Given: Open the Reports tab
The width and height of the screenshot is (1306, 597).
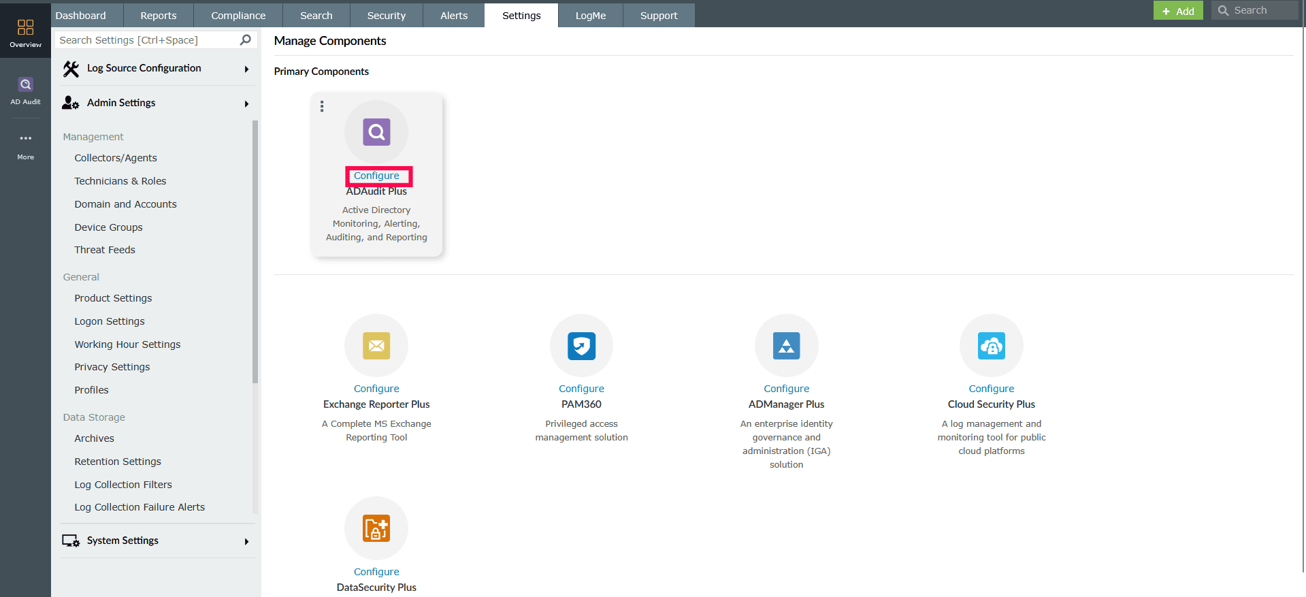Looking at the screenshot, I should [x=159, y=16].
